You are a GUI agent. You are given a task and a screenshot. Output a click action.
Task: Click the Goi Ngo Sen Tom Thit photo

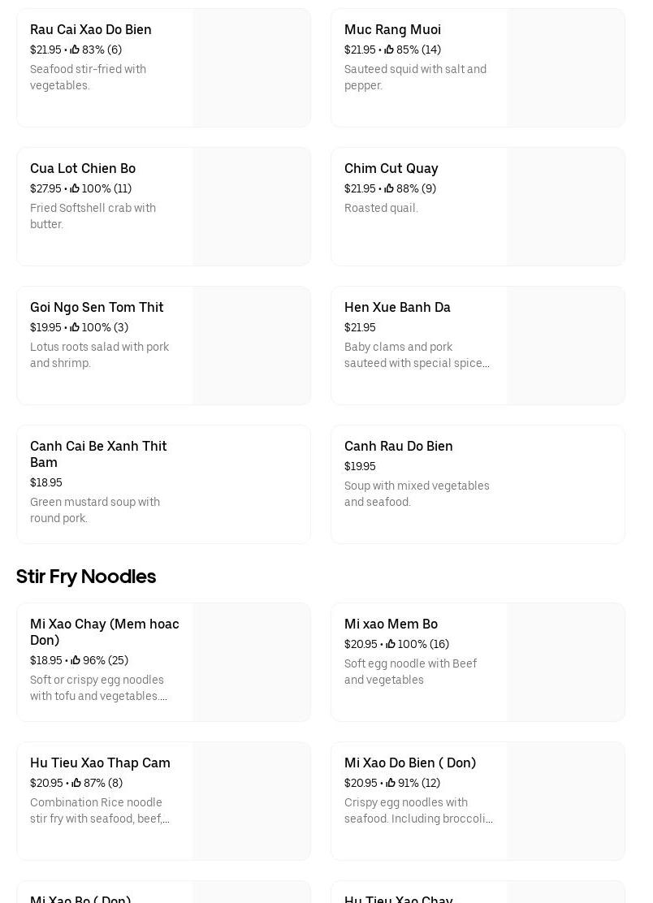click(251, 345)
